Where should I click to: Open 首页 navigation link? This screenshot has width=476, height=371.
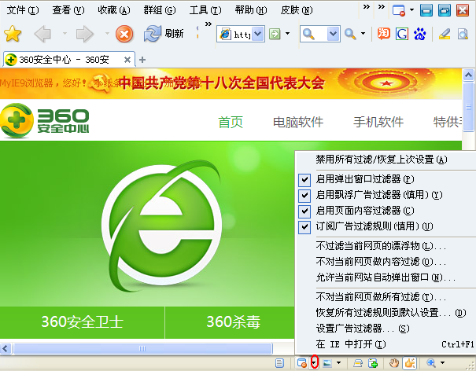coord(231,122)
